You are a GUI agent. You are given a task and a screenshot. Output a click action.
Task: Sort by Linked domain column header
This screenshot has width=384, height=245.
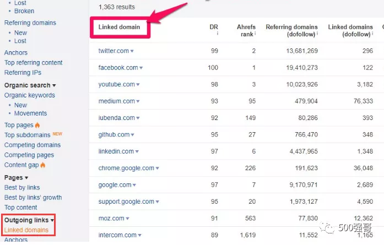(x=119, y=27)
